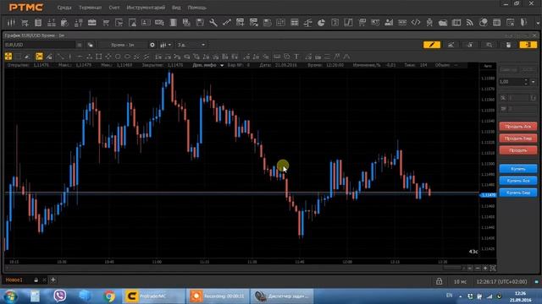Click the Windows Start button
This screenshot has width=542, height=304.
point(10,296)
